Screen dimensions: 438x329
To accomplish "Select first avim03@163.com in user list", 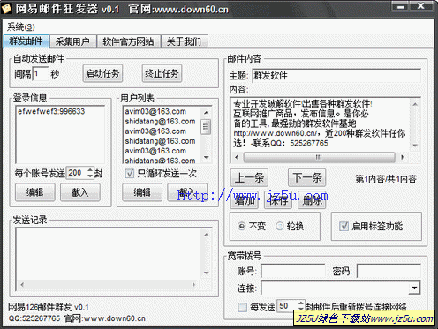I will [x=155, y=111].
